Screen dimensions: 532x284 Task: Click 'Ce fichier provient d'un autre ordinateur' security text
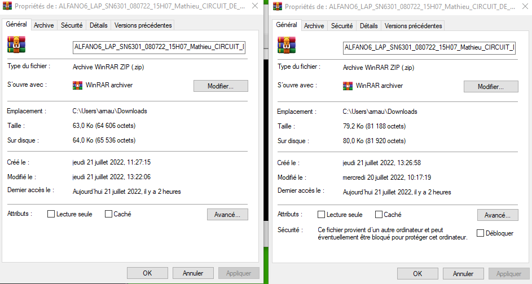(x=392, y=233)
